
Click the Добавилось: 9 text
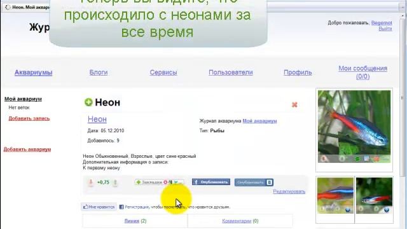point(103,141)
